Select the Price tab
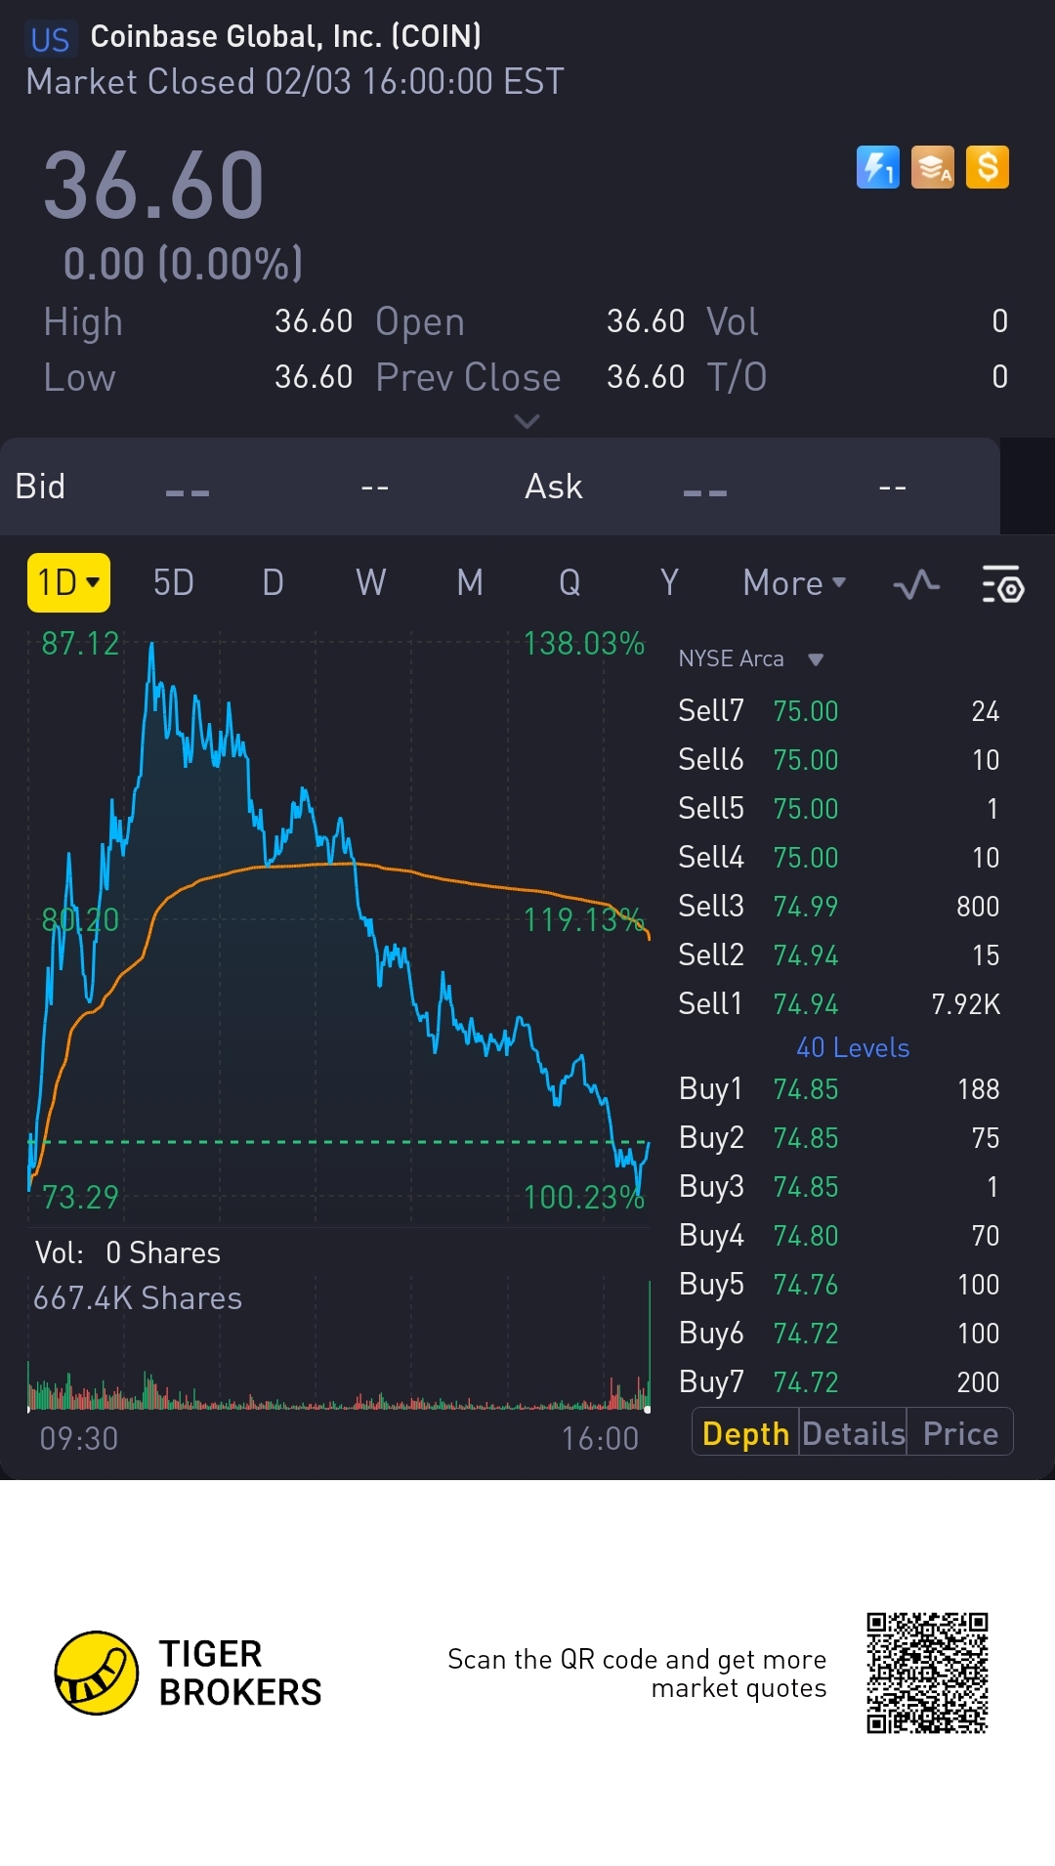Image resolution: width=1055 pixels, height=1866 pixels. coord(960,1433)
